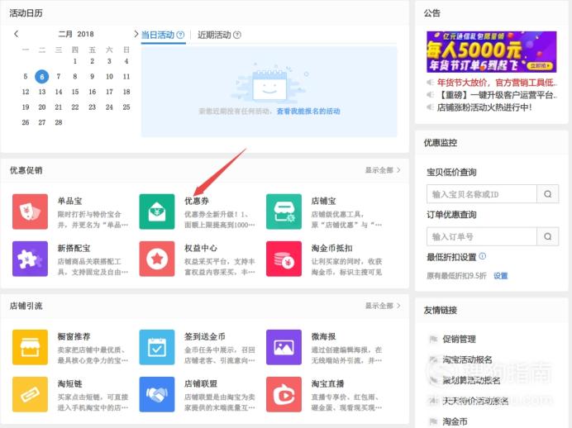Open the 微海报 picture icon

(284, 347)
